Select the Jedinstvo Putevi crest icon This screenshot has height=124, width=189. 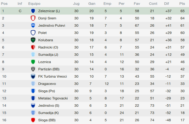tap(33, 25)
